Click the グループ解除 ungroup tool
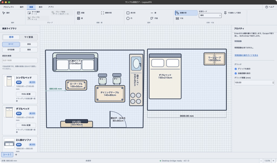Viewport: 277px width, 163px height. [x=62, y=13]
